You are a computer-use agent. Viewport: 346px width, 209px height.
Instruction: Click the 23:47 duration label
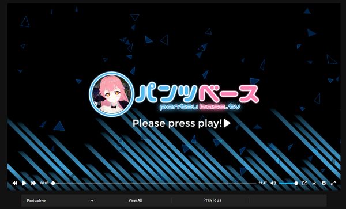[262, 183]
